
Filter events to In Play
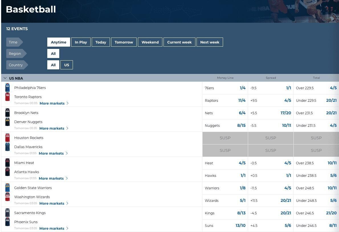tap(81, 42)
